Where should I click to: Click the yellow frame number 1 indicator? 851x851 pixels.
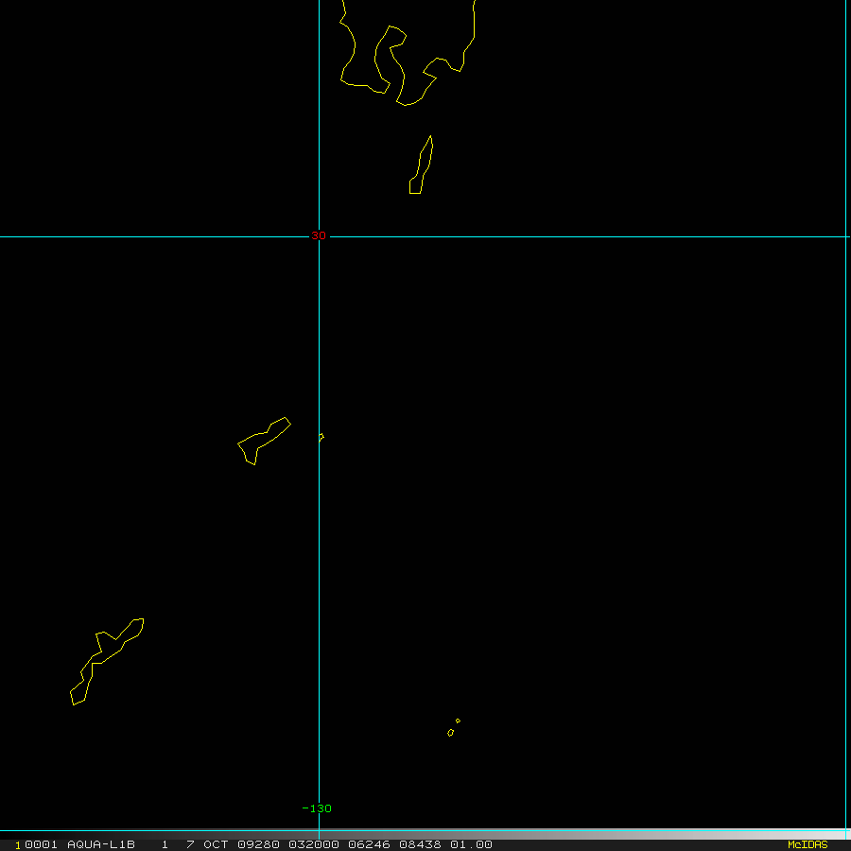coord(18,845)
